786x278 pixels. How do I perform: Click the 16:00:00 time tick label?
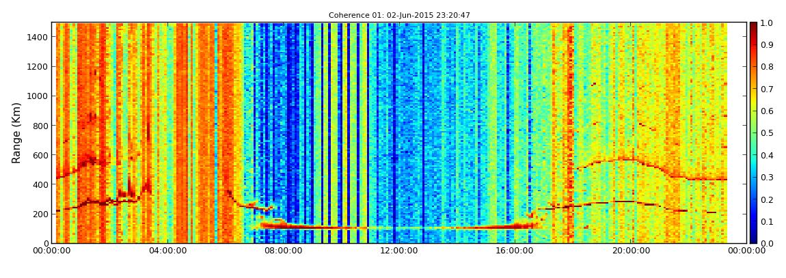(x=514, y=251)
